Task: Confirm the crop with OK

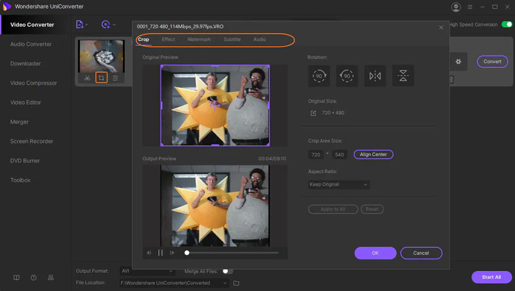Action: (x=375, y=253)
